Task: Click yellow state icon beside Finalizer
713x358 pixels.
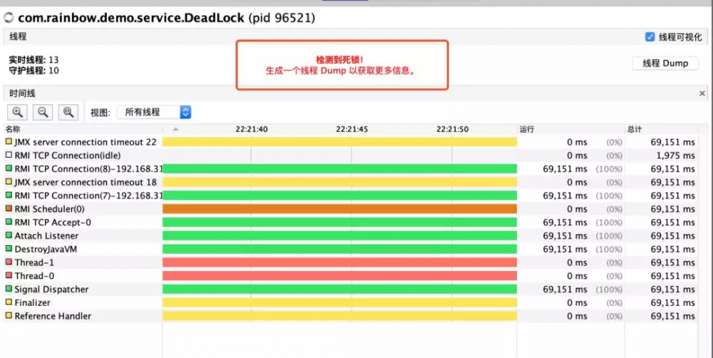Action: pyautogui.click(x=9, y=302)
